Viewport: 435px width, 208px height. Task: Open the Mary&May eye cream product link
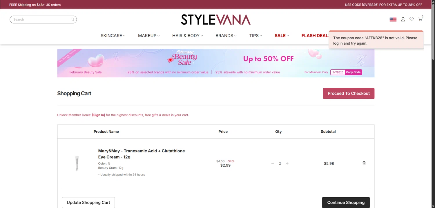click(x=142, y=154)
